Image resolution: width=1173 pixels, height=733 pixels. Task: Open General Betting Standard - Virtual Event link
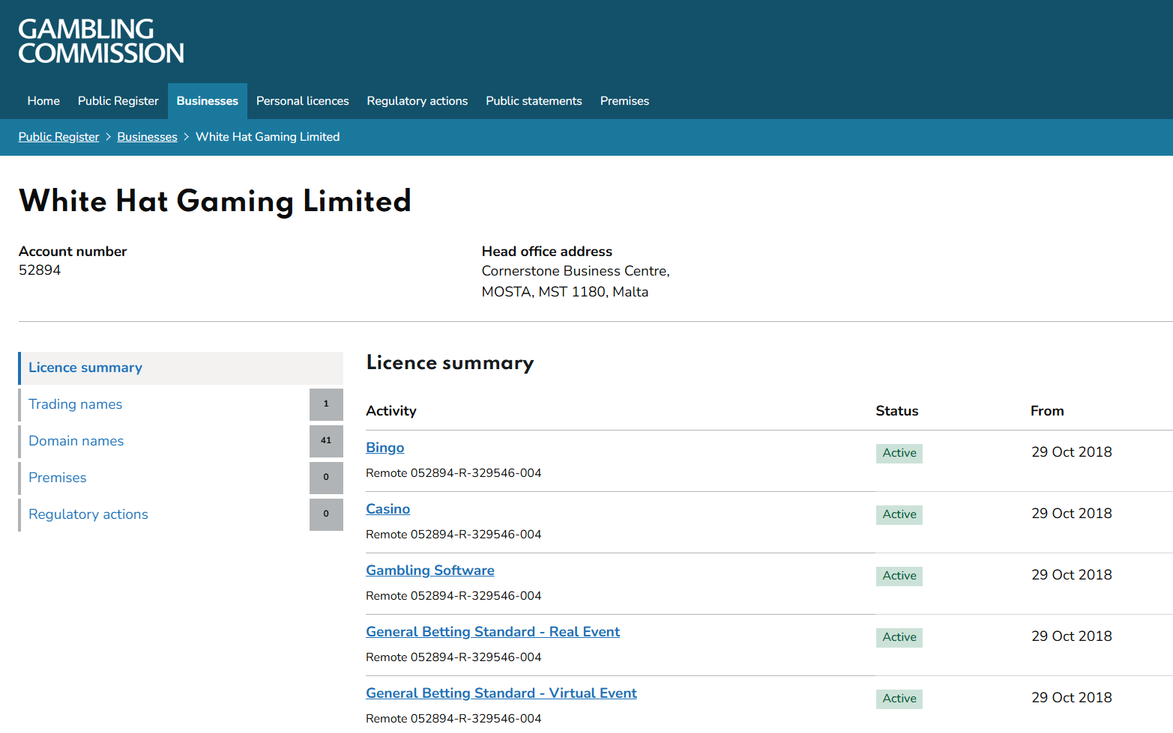[501, 693]
